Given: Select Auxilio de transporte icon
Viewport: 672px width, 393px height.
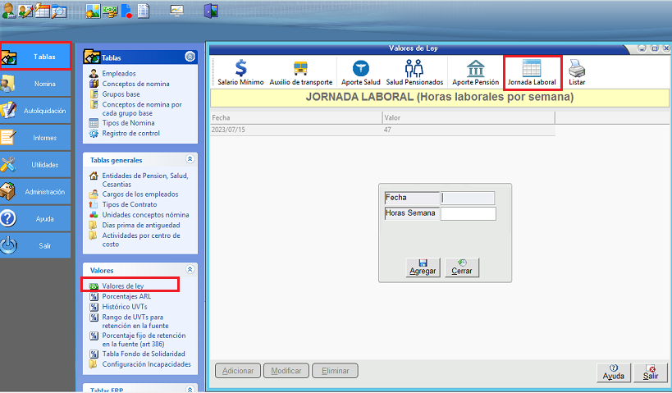Looking at the screenshot, I should point(300,72).
